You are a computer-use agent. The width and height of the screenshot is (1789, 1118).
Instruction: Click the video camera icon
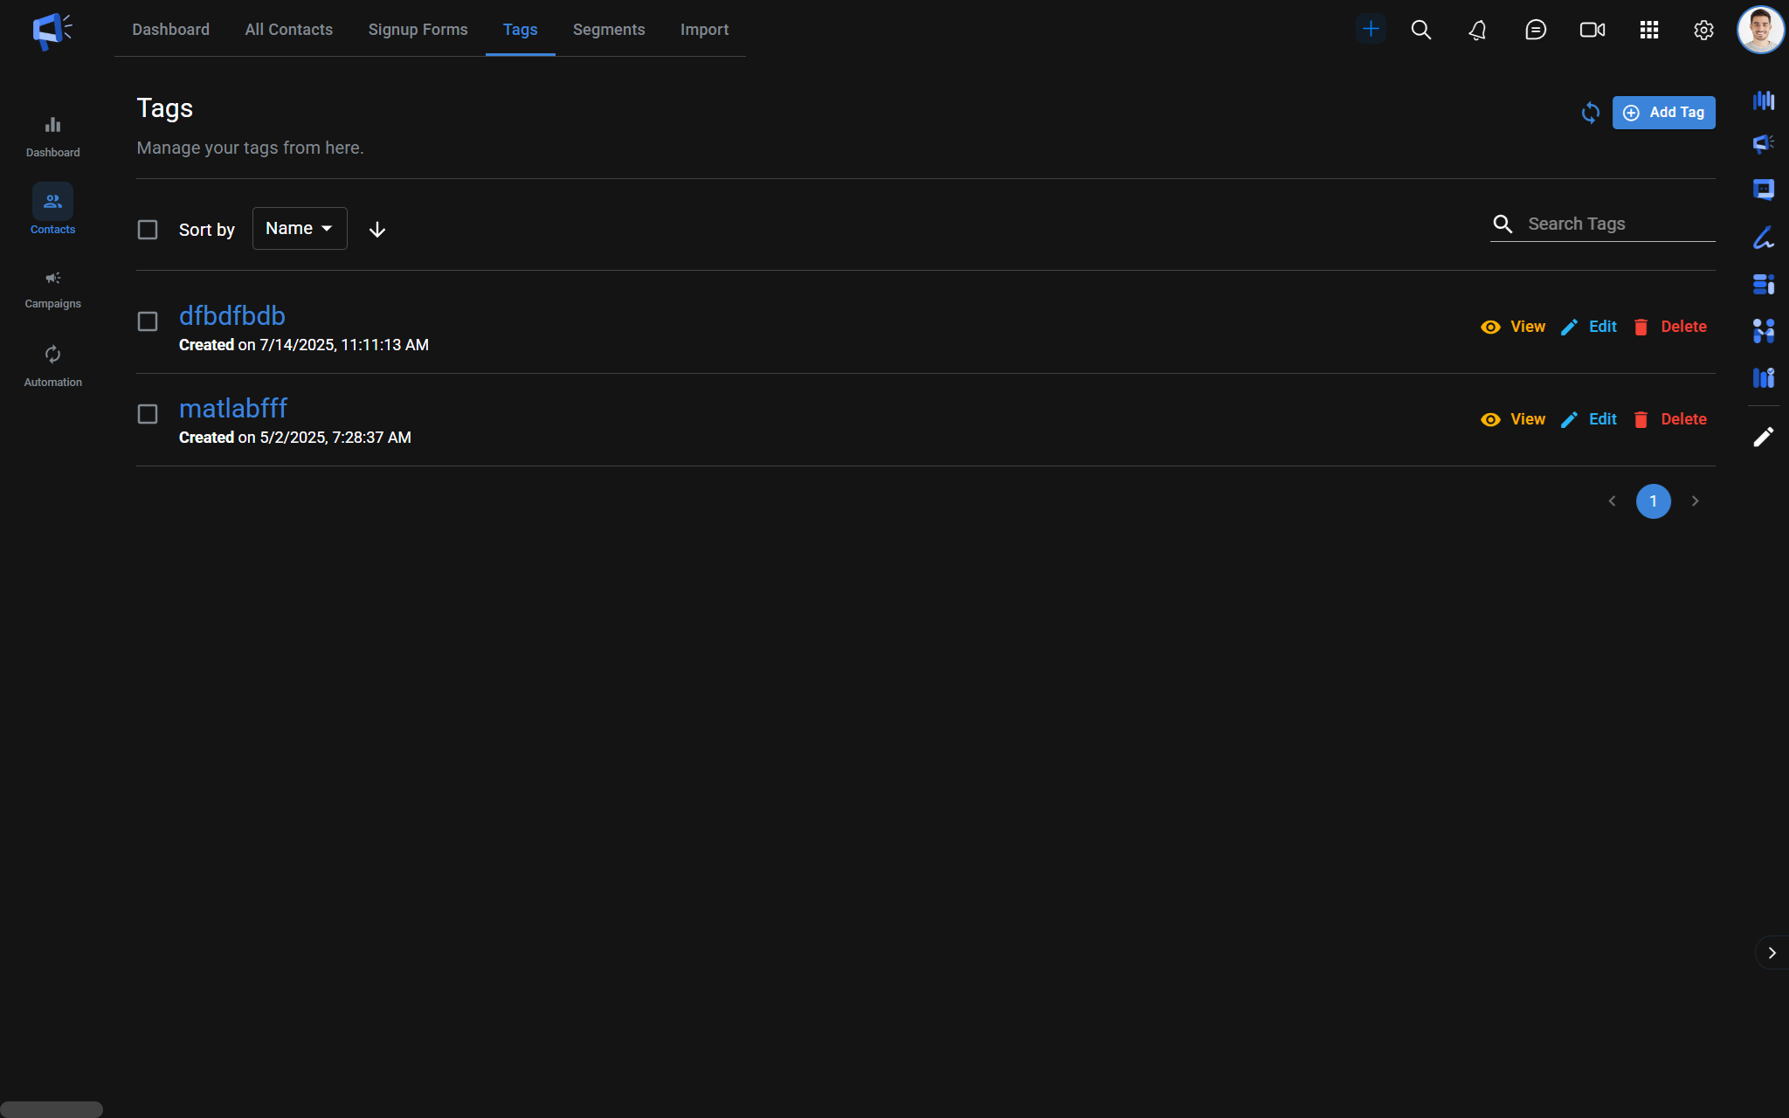click(x=1592, y=31)
